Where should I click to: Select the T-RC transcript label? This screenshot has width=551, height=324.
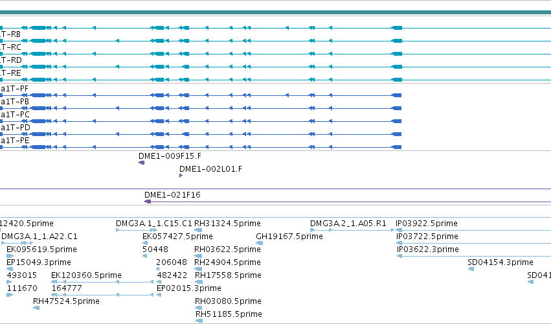coord(10,47)
